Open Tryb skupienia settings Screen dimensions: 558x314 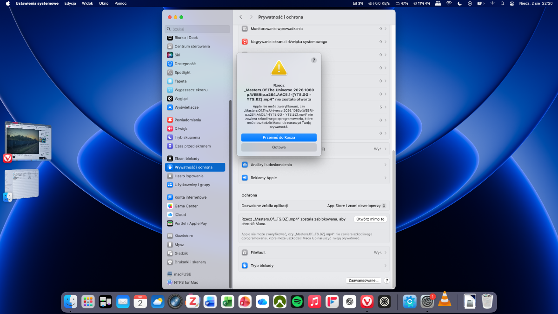pyautogui.click(x=195, y=138)
